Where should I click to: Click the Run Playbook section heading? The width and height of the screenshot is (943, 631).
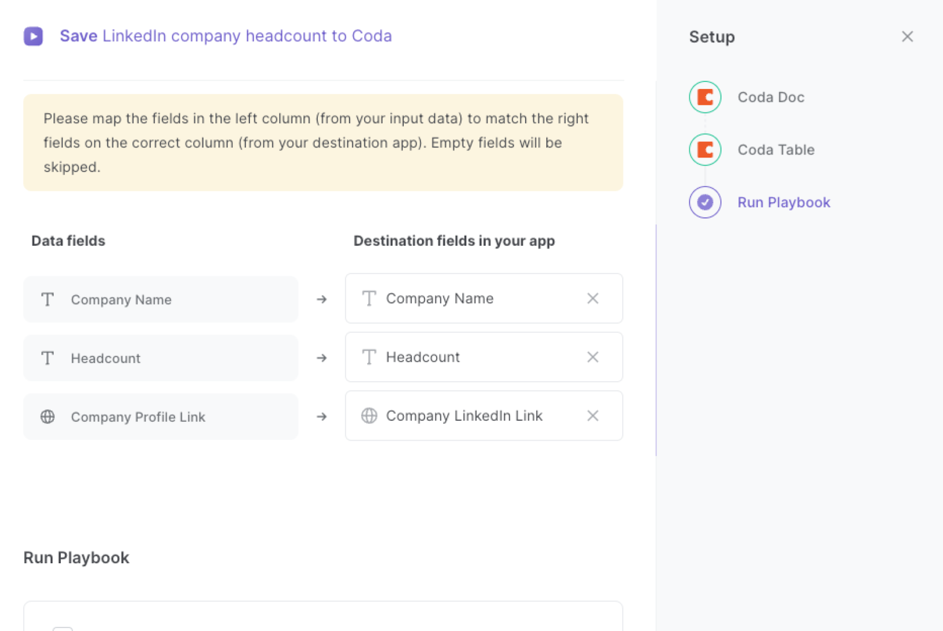tap(77, 558)
